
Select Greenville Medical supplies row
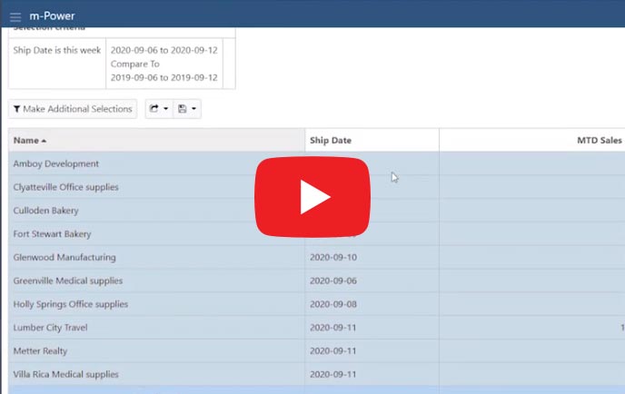(67, 281)
